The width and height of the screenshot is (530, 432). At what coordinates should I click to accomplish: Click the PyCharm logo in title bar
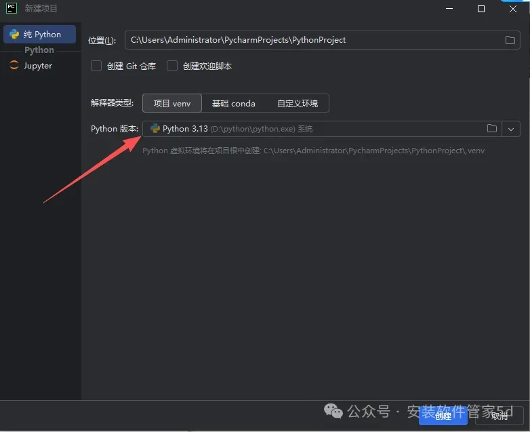click(12, 8)
